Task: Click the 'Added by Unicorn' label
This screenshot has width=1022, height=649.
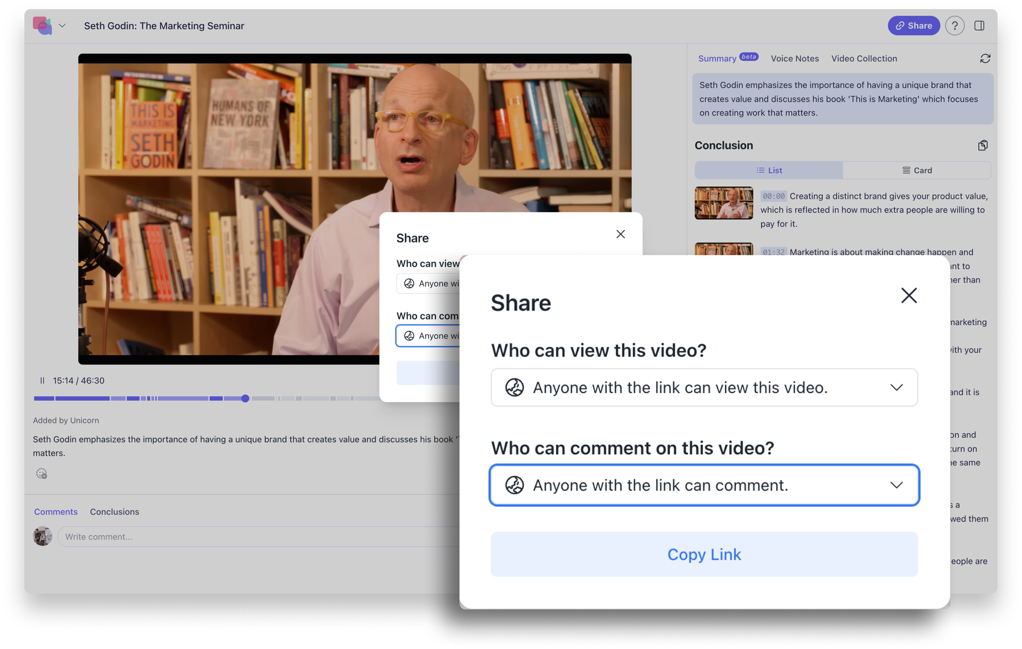Action: [66, 420]
